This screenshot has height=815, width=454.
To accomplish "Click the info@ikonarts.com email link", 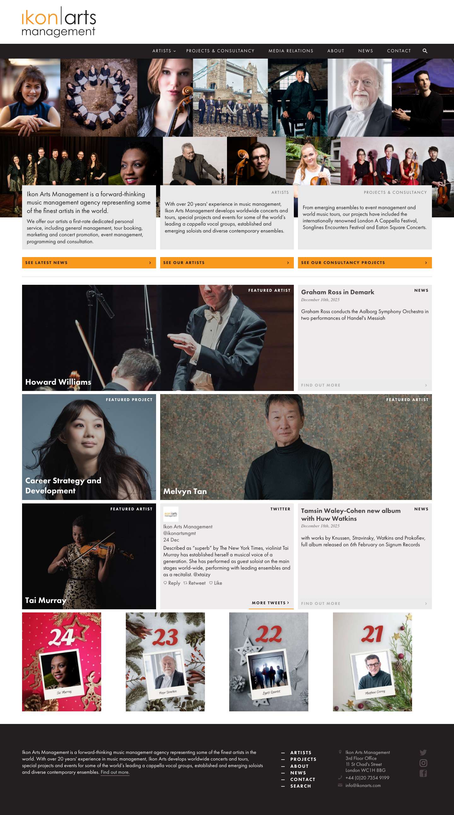I will 363,785.
